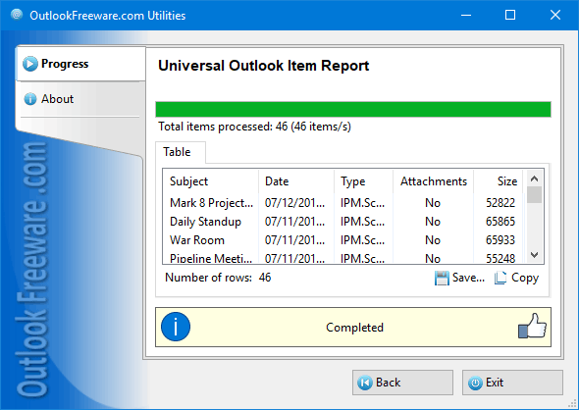579x410 pixels.
Task: Close the utility with the Exit button
Action: (512, 383)
